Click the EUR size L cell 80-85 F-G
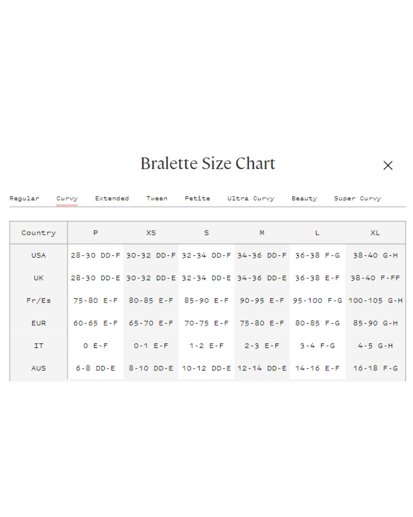The height and width of the screenshot is (517, 413). coord(317,323)
